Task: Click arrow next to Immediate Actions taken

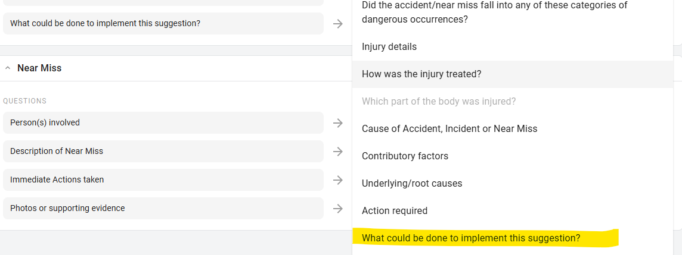Action: pyautogui.click(x=338, y=180)
